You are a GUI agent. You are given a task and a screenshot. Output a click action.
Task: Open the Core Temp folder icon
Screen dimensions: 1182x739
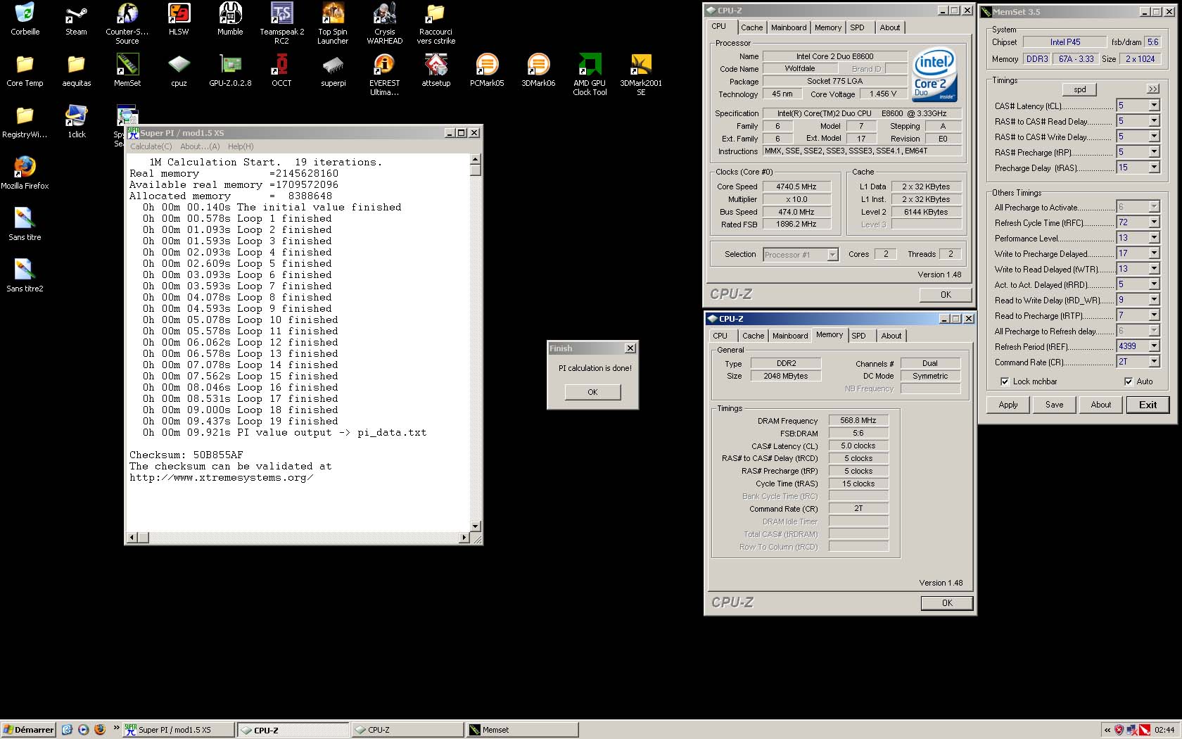click(x=25, y=70)
